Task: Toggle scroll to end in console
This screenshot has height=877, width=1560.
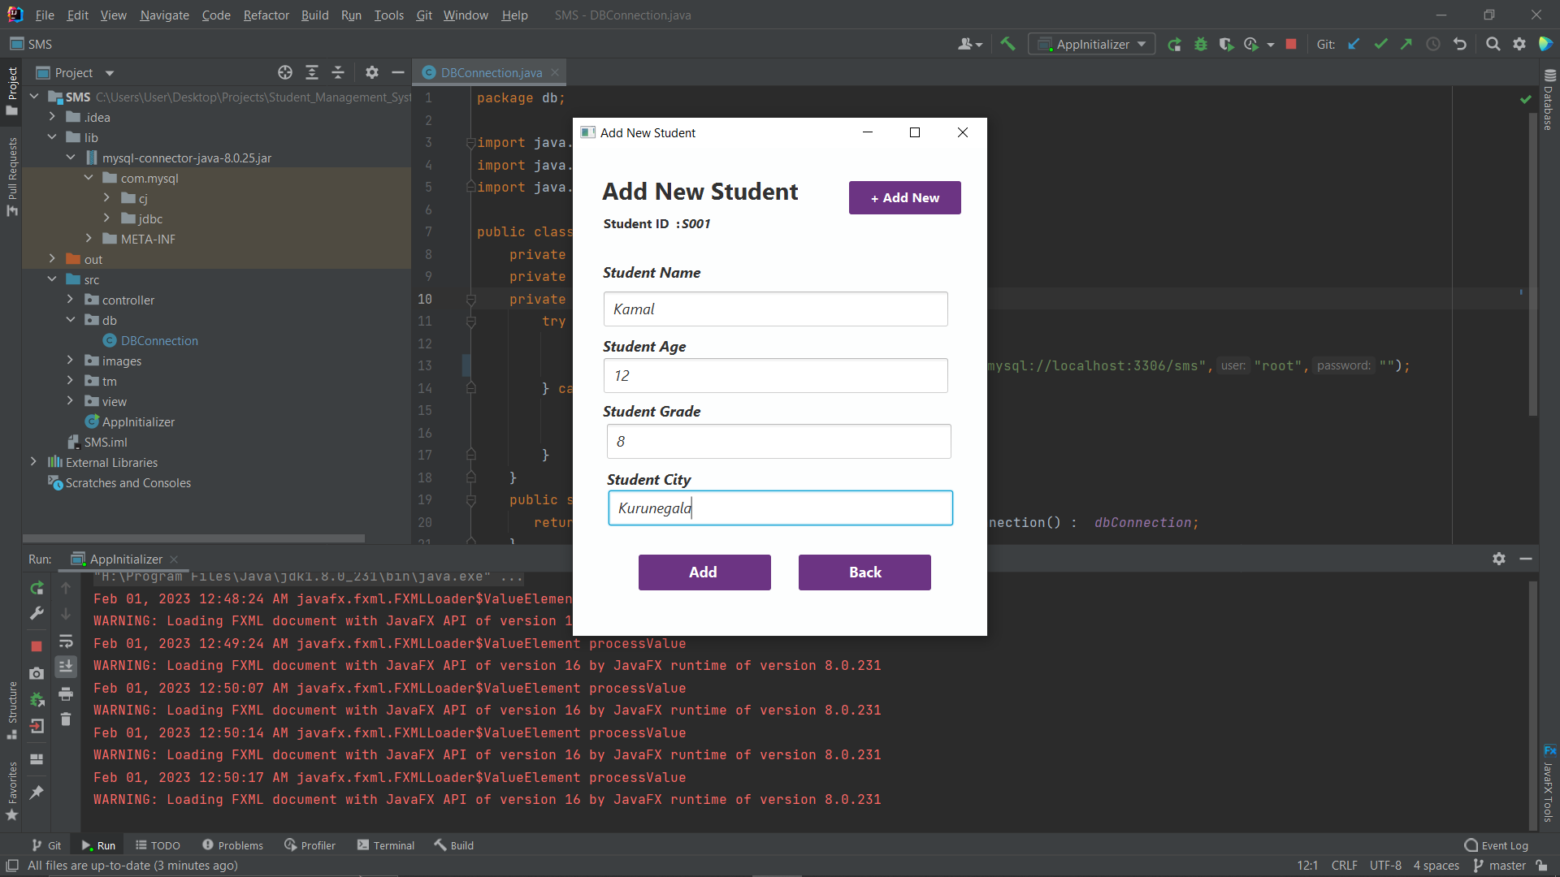Action: 66,667
